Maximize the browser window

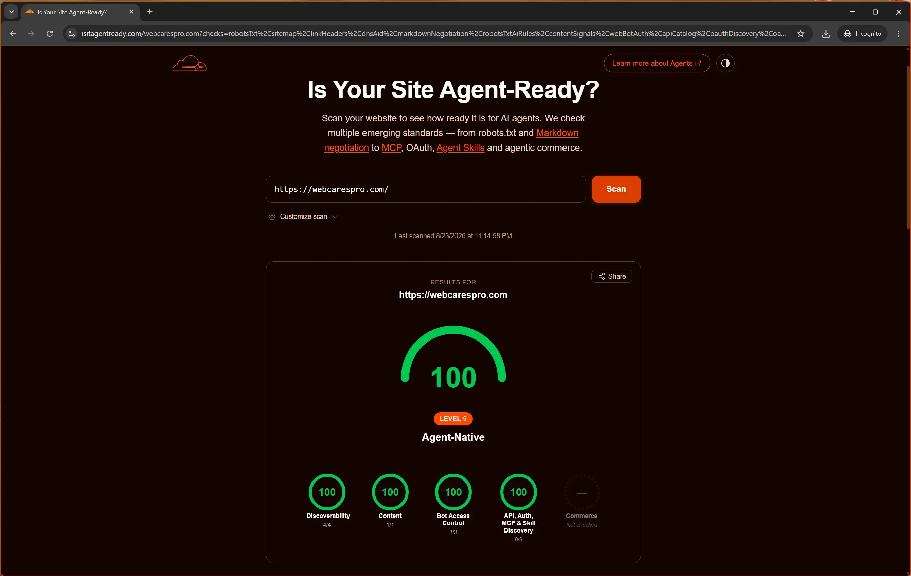pos(875,12)
